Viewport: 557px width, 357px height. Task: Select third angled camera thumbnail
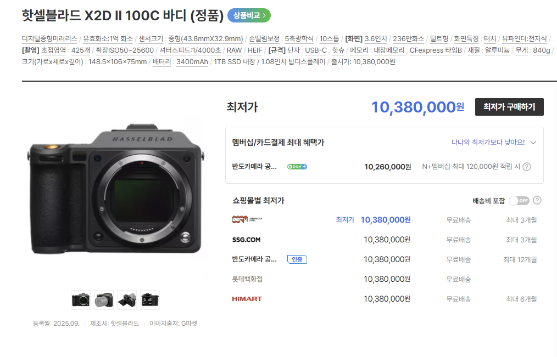(127, 300)
